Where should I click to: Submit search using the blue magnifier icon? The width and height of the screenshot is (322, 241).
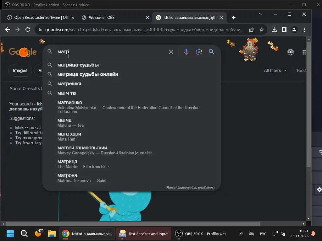pos(211,52)
